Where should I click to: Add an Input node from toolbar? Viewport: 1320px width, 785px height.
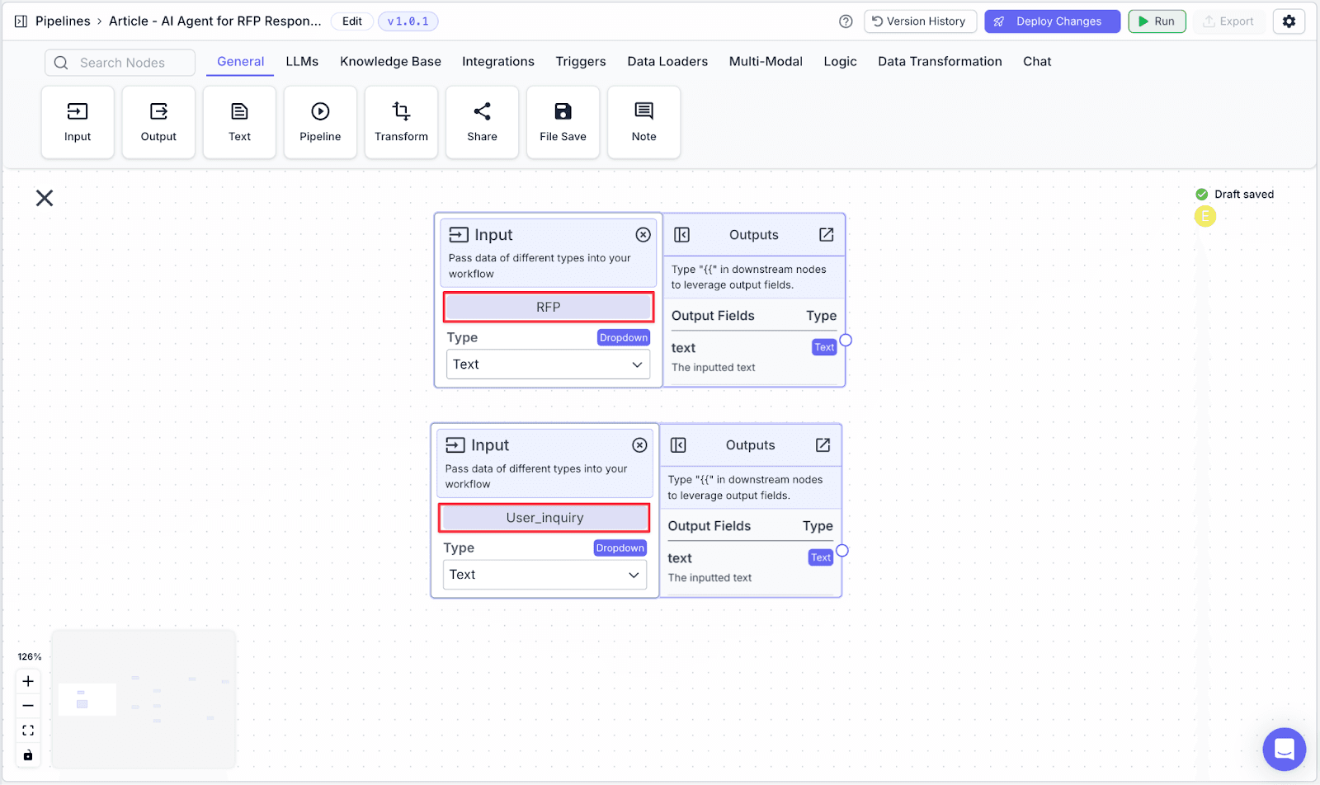click(78, 122)
